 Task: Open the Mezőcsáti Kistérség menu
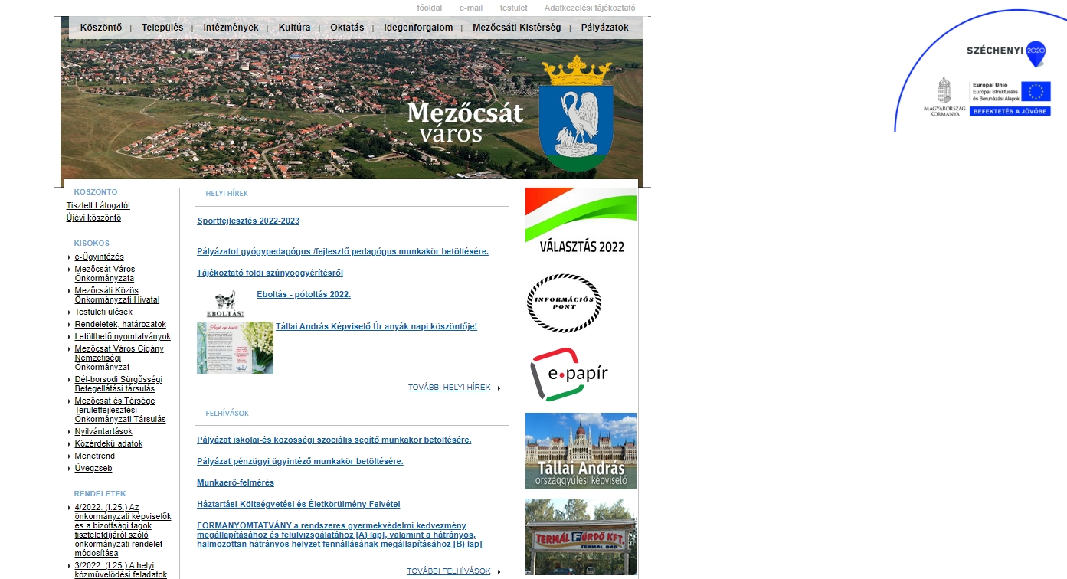coord(517,28)
